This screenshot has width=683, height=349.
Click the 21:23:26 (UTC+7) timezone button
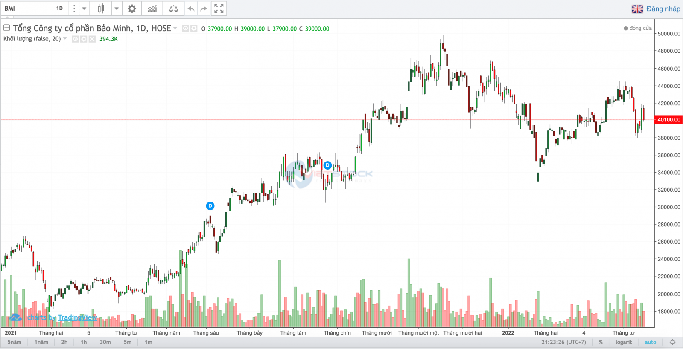coord(563,342)
